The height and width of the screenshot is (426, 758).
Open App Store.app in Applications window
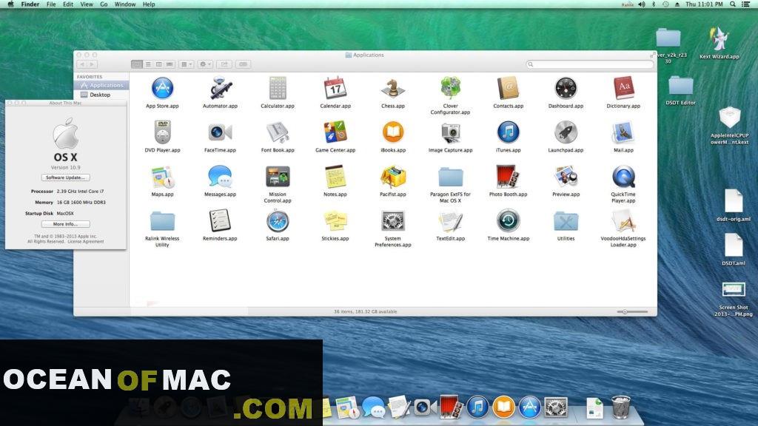click(162, 89)
